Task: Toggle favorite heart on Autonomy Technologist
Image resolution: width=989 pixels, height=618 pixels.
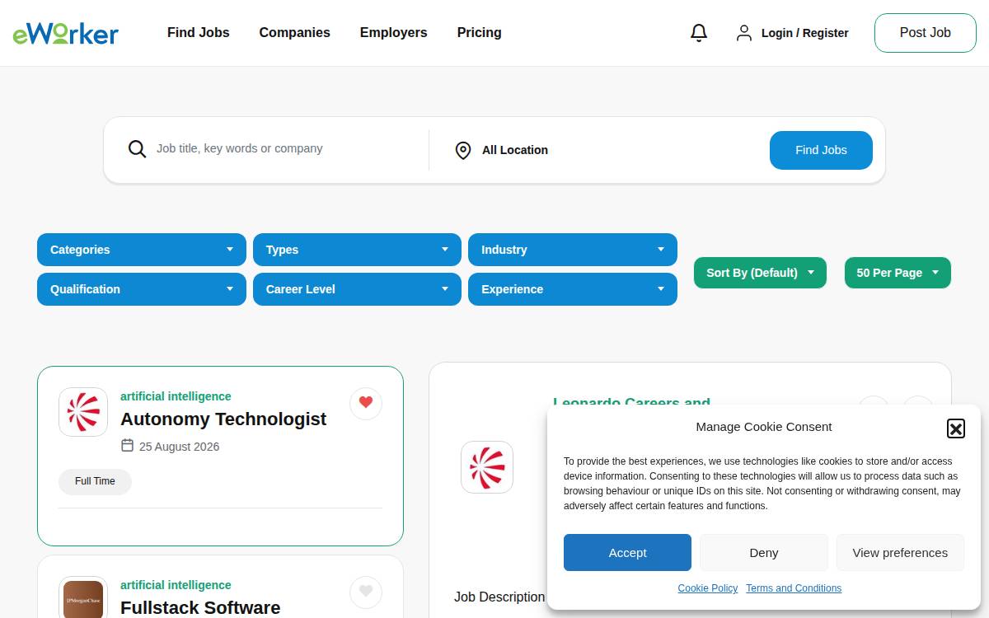Action: pyautogui.click(x=366, y=403)
